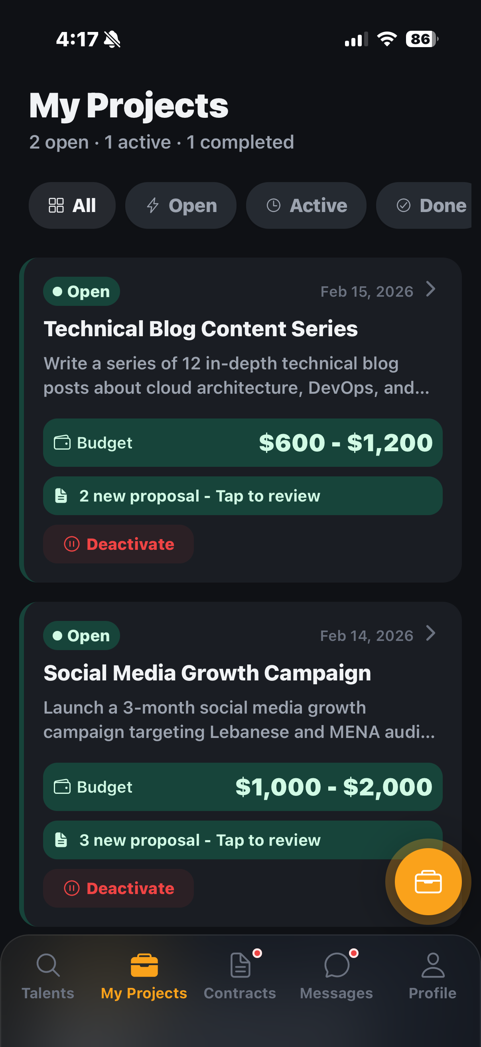Open the Technical Blog Content Series title

point(201,329)
